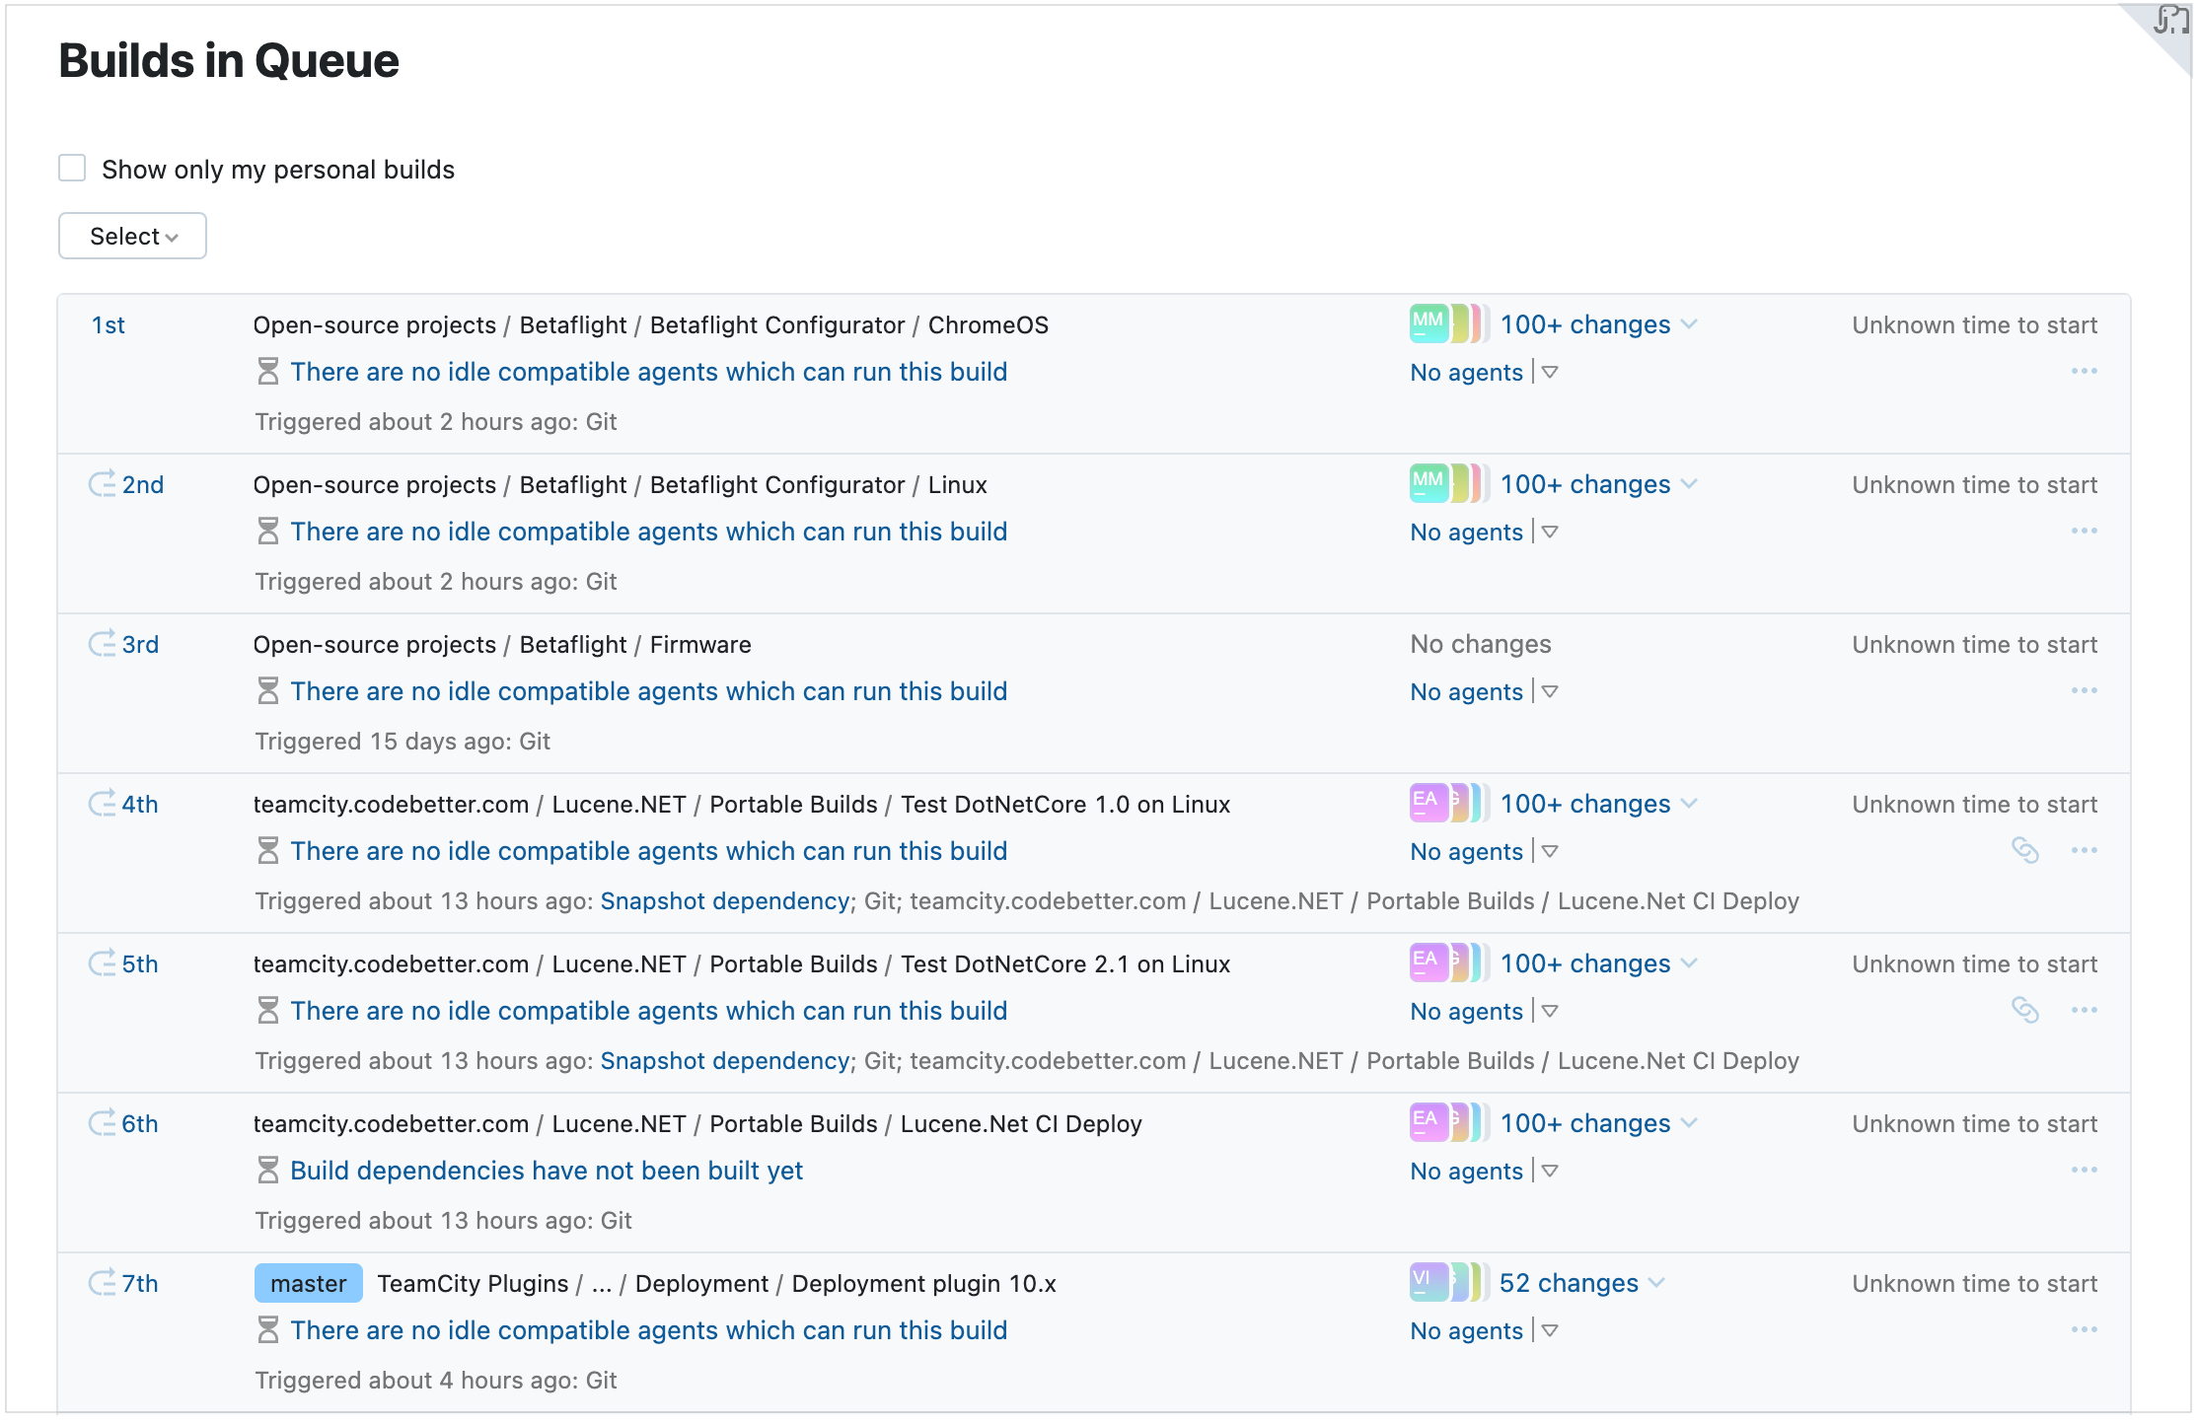Click move-to-top icon beside 7th build

(102, 1283)
